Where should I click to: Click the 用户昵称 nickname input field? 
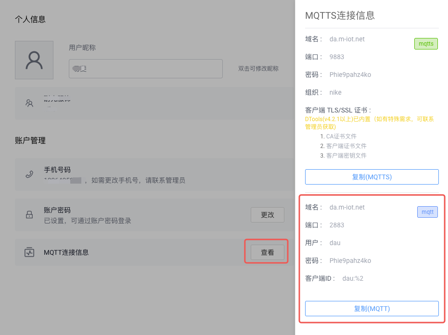tap(145, 69)
